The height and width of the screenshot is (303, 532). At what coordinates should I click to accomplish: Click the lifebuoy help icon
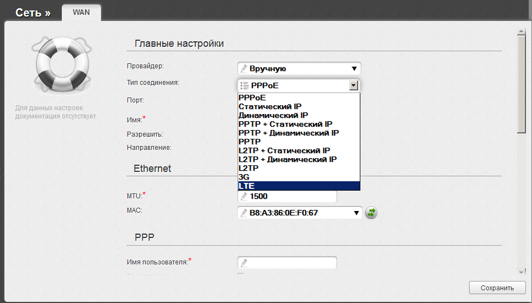click(x=62, y=64)
